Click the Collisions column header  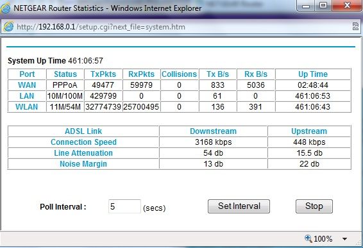[179, 74]
